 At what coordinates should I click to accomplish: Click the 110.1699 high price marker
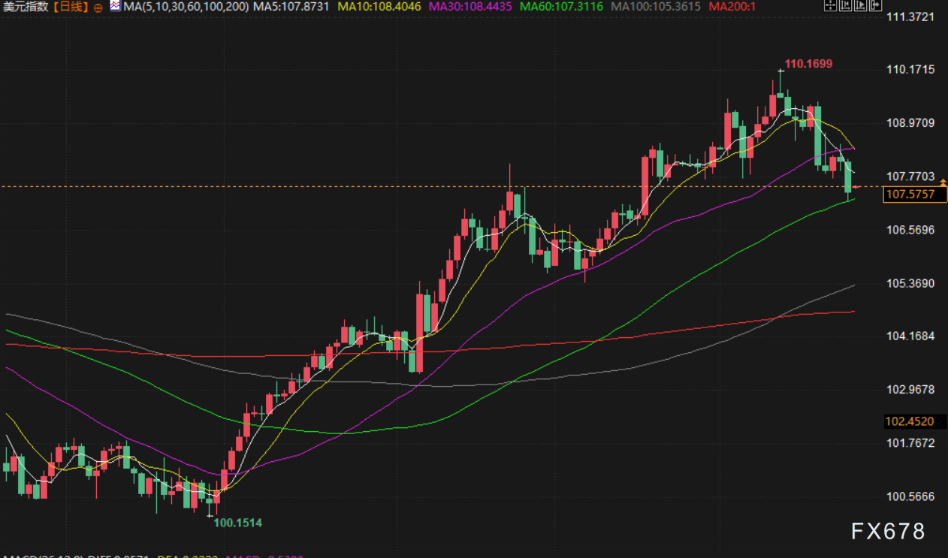[x=808, y=64]
